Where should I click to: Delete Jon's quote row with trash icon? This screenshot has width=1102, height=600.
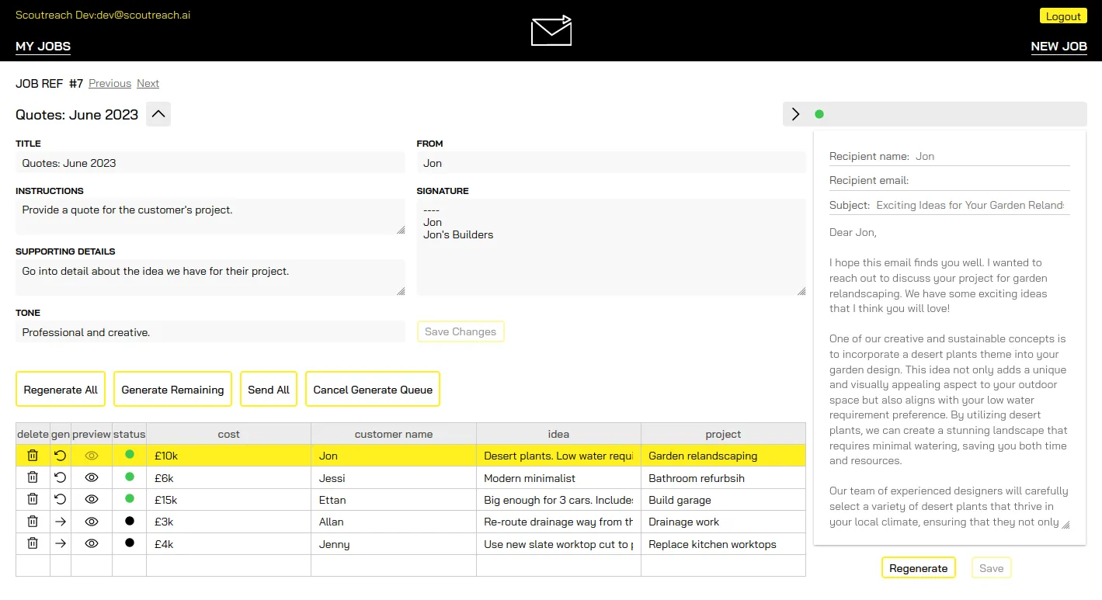coord(32,456)
